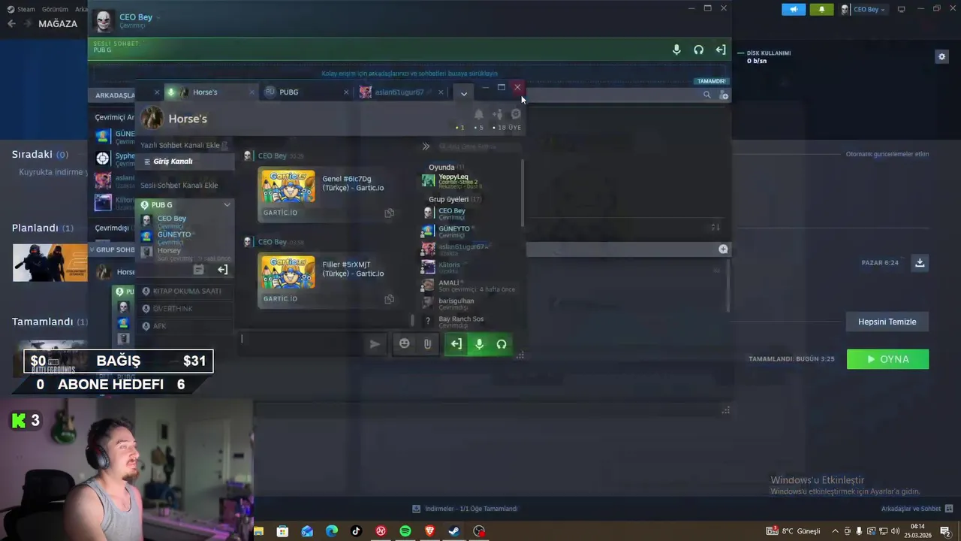961x541 pixels.
Task: Join the AFK voice channel
Action: [x=185, y=326]
